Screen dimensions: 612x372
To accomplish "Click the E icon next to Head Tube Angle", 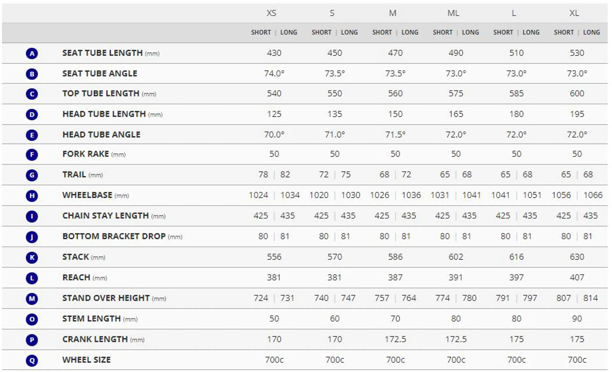I will 32,135.
